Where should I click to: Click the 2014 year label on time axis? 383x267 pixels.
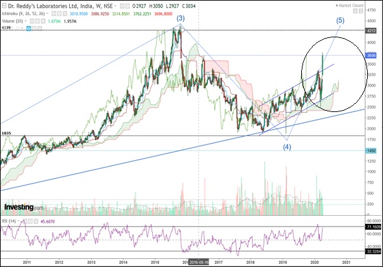[x=123, y=262]
